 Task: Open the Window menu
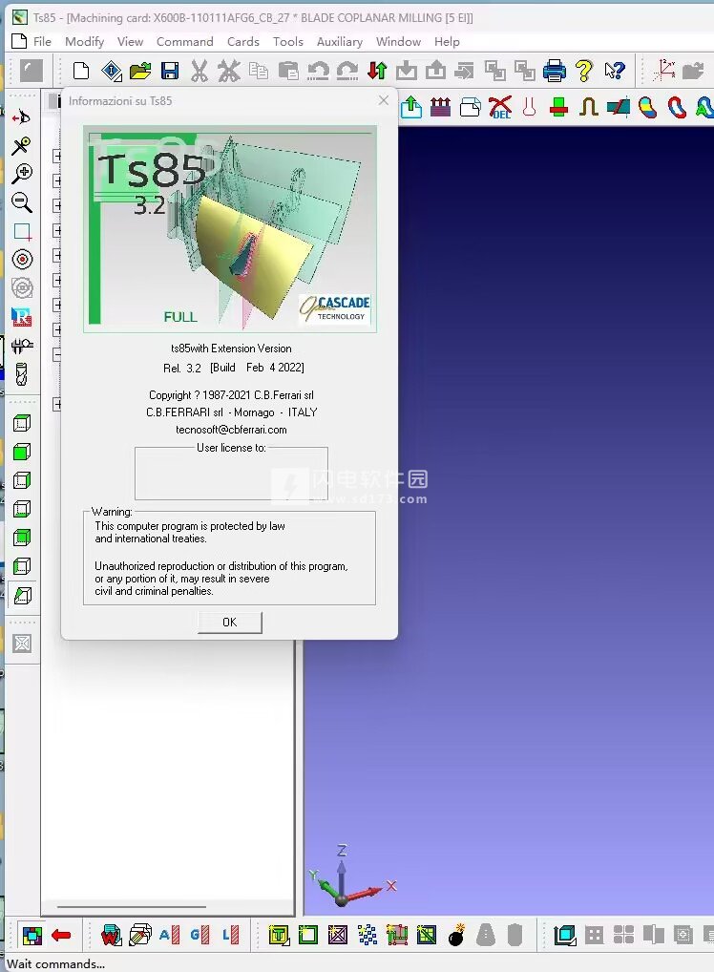click(x=399, y=41)
